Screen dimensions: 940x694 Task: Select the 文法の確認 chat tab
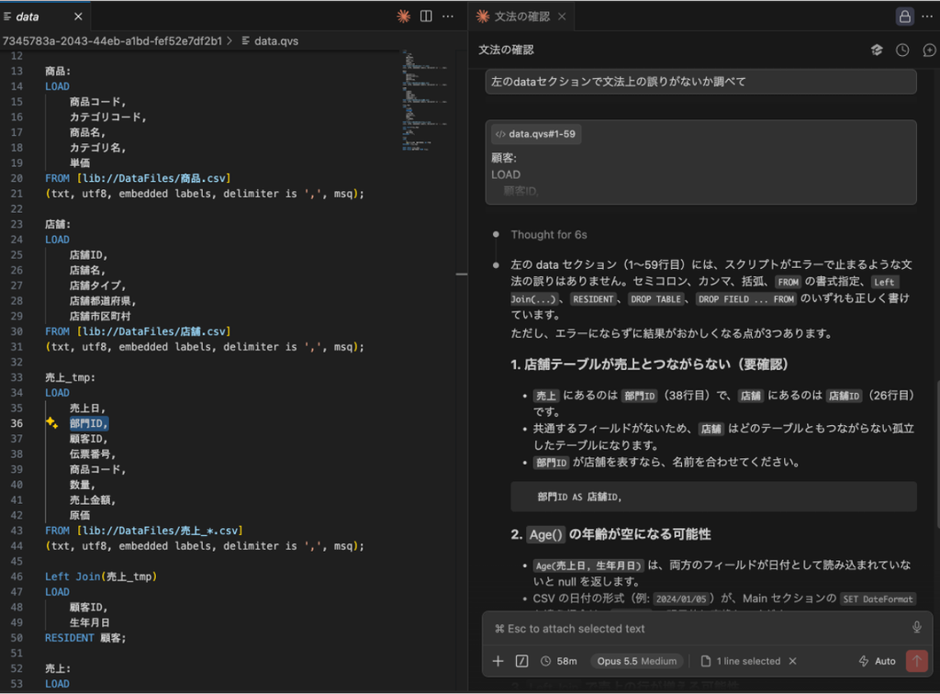pyautogui.click(x=521, y=17)
